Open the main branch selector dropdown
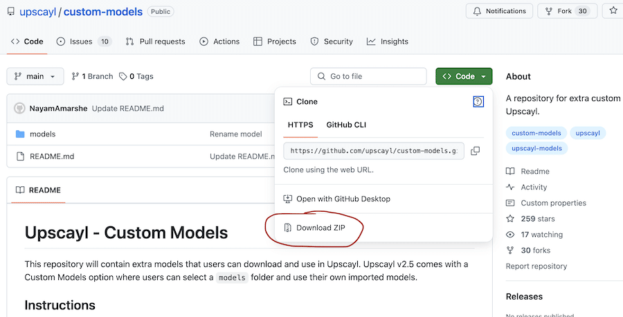623x317 pixels. coord(35,76)
